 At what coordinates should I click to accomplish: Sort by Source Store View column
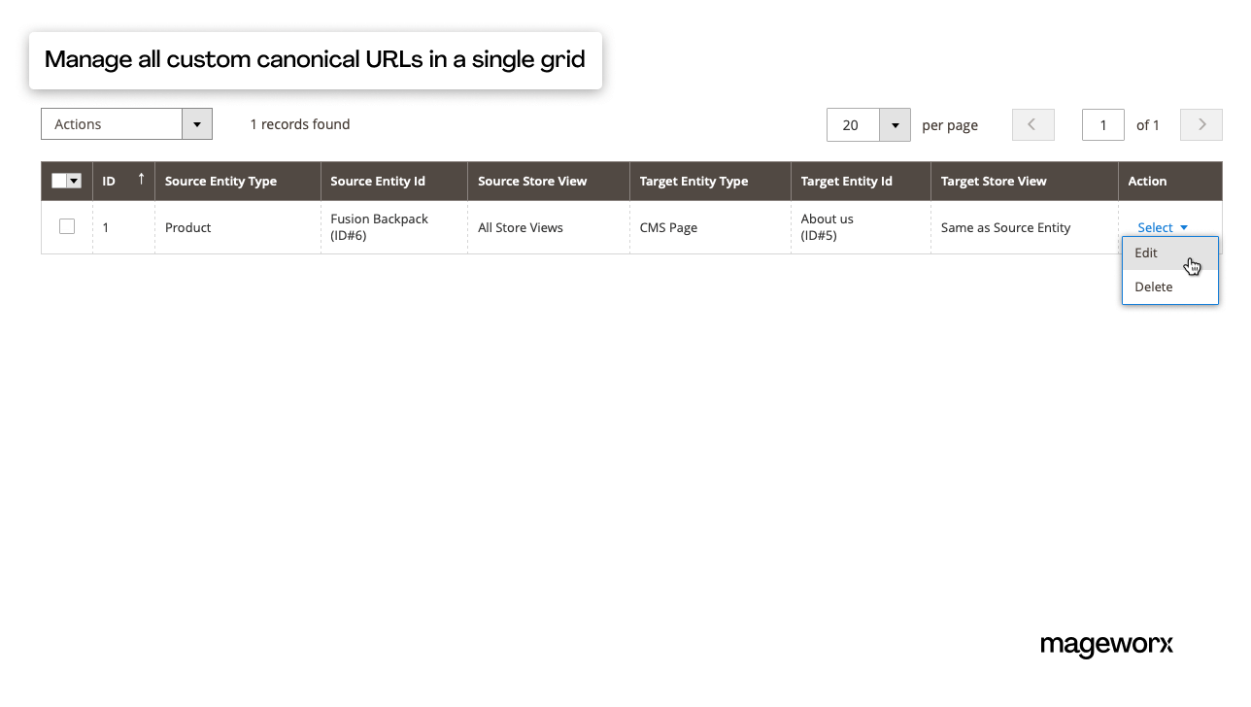(x=532, y=181)
